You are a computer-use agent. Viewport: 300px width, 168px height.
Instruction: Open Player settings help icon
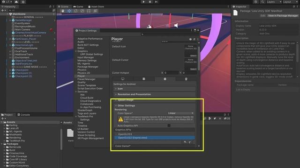click(x=190, y=39)
